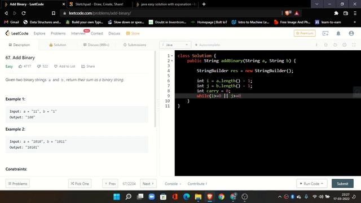Open Interview in LeetCode navbar

[78, 33]
